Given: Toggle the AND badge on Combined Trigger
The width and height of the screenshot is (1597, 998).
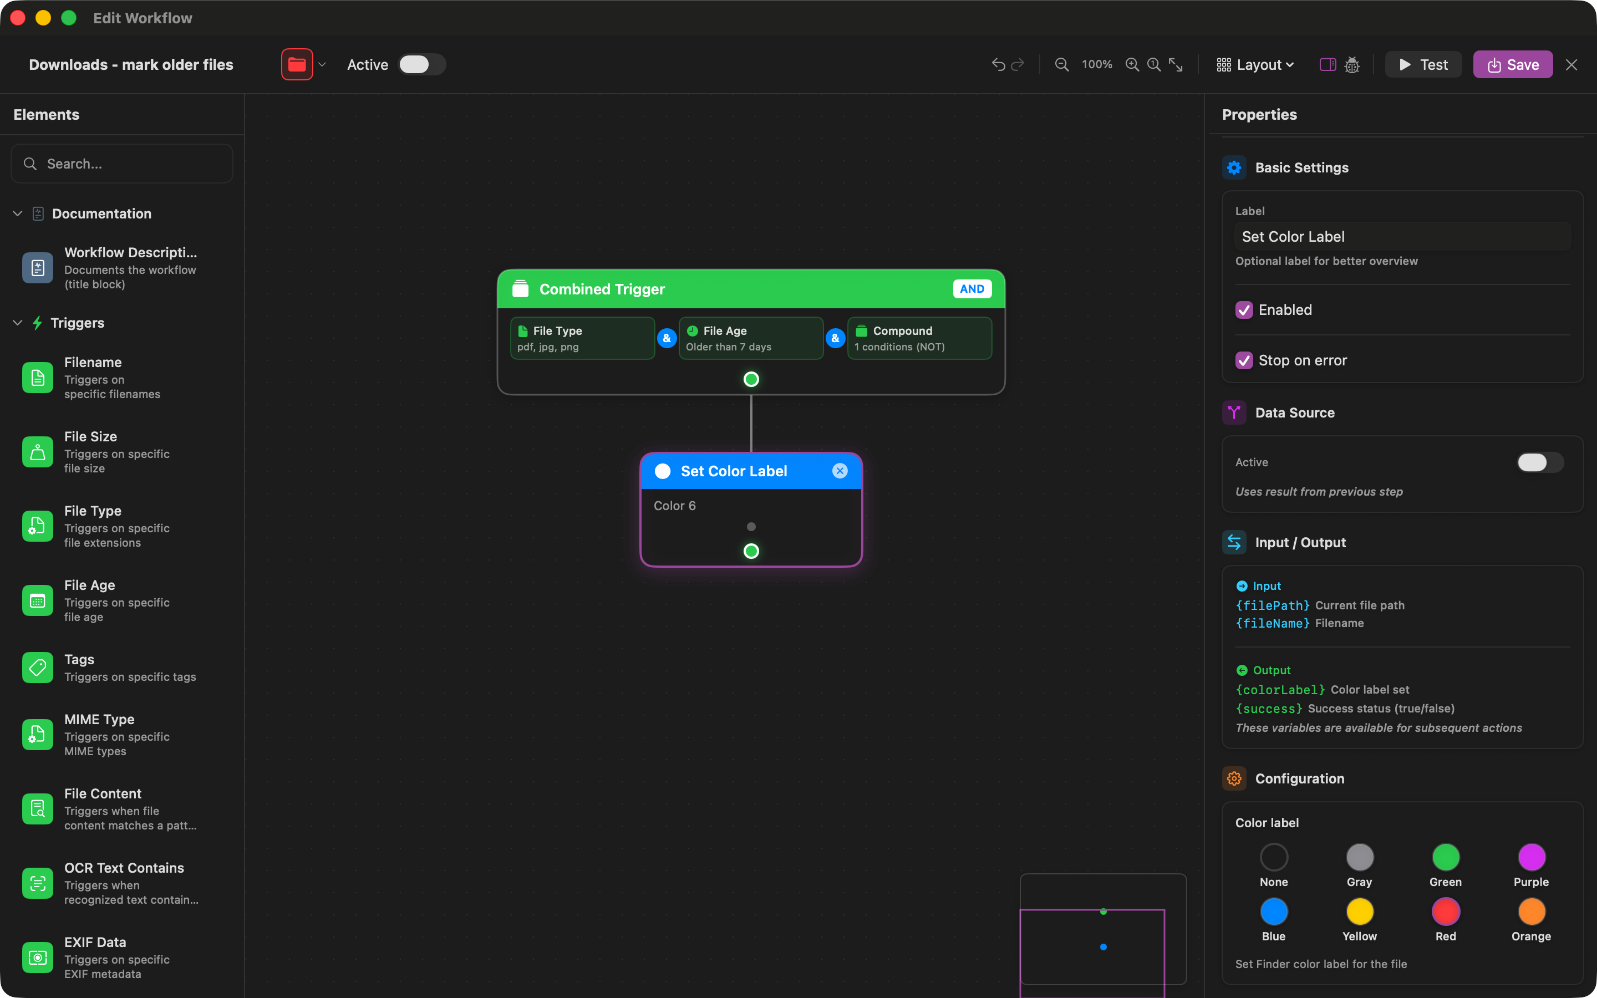Looking at the screenshot, I should (972, 289).
